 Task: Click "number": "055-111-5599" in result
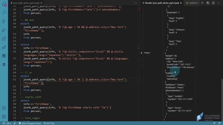click(180, 99)
